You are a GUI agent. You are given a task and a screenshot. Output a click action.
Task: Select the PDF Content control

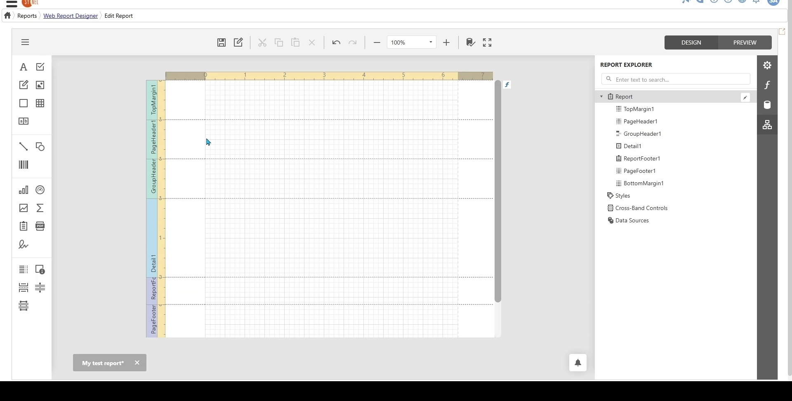tap(40, 226)
